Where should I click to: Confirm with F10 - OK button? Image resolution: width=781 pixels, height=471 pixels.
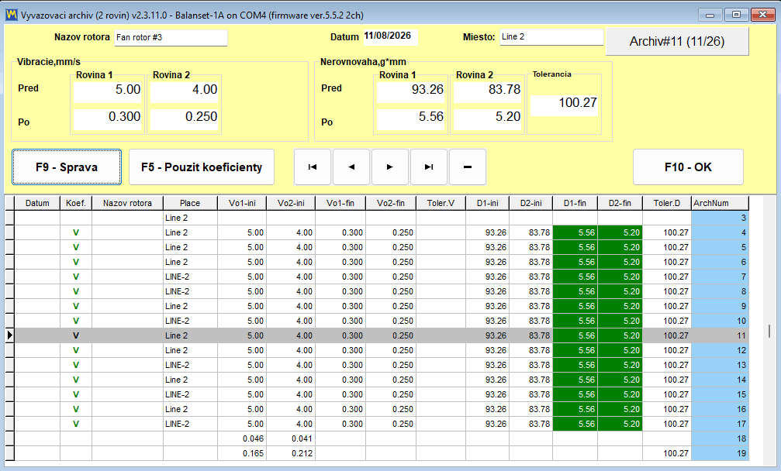point(689,167)
